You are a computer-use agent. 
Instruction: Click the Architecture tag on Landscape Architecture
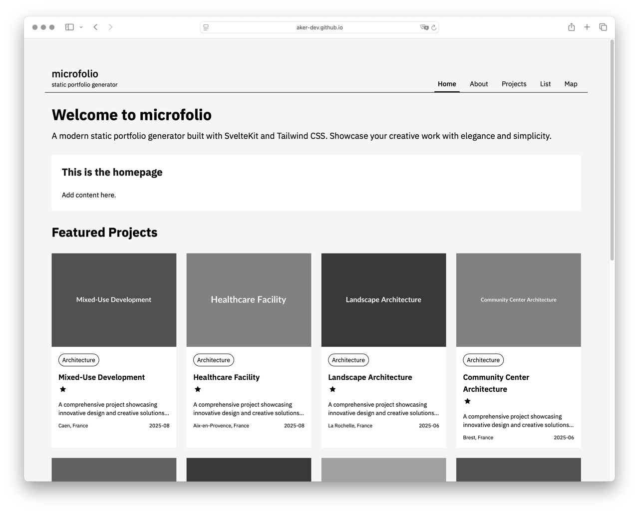tap(348, 360)
